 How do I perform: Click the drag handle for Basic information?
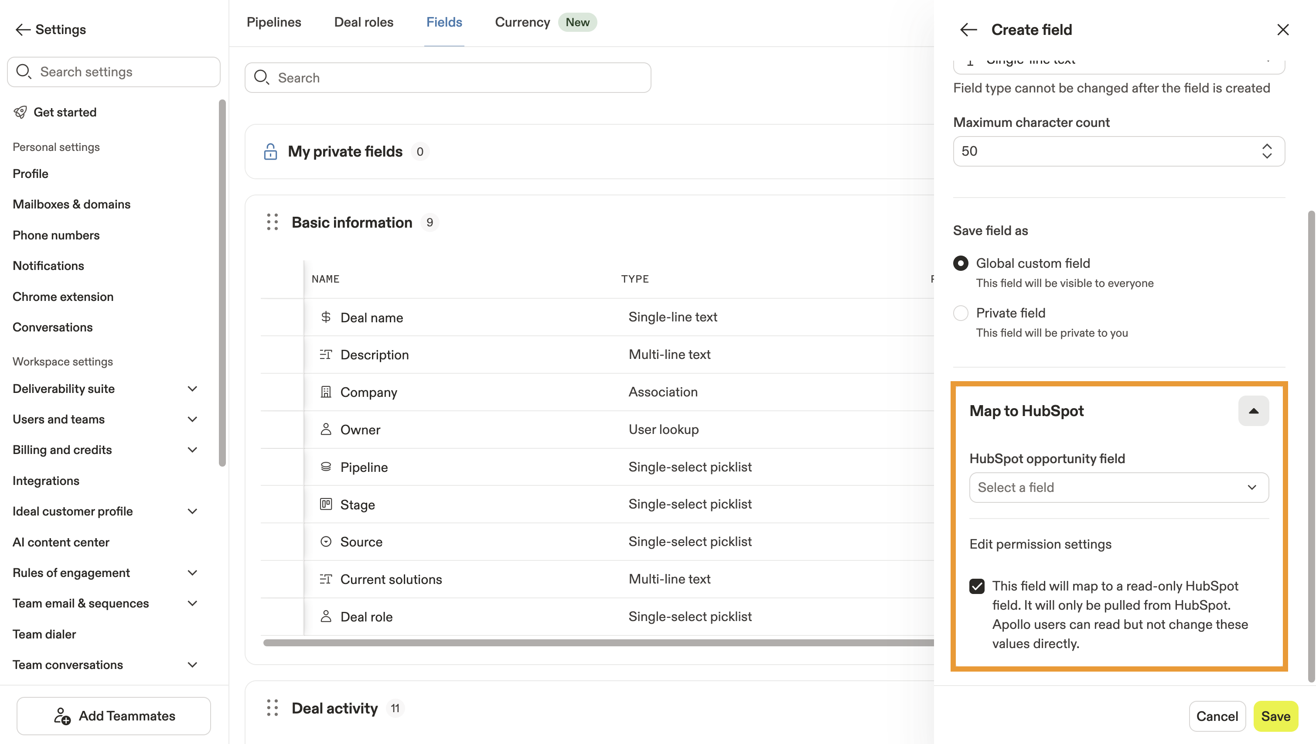coord(272,222)
